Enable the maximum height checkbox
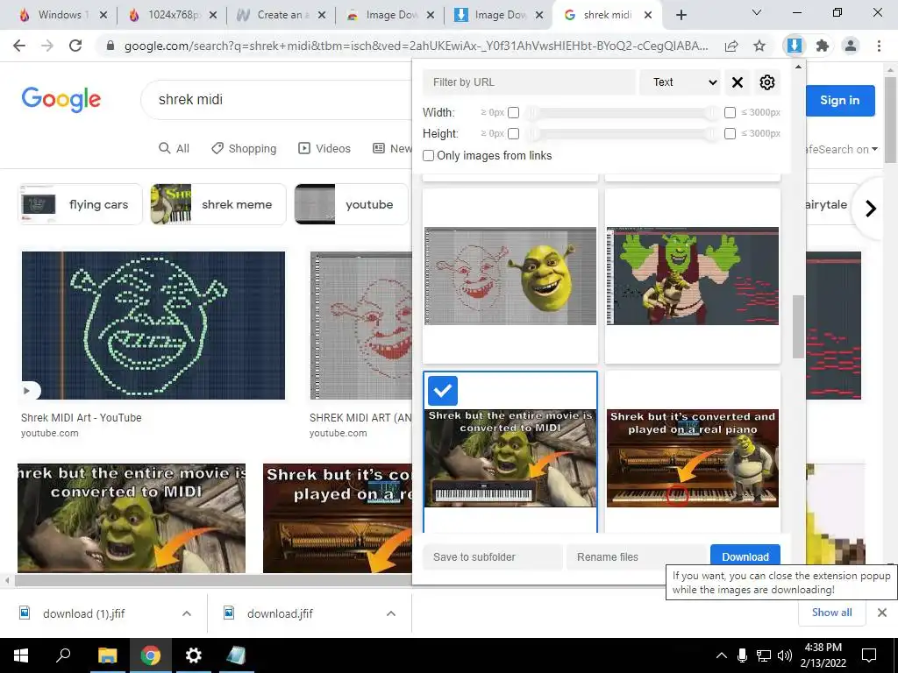The height and width of the screenshot is (673, 898). (x=730, y=133)
